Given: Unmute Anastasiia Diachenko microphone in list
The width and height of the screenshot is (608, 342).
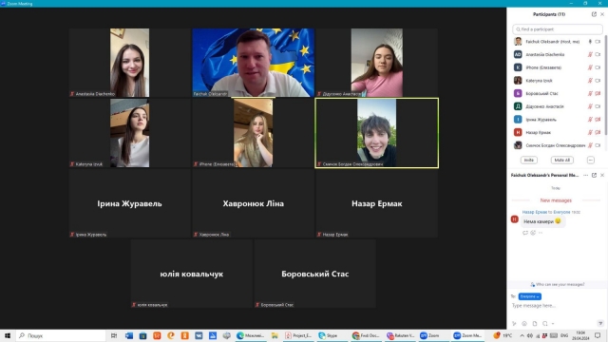Looking at the screenshot, I should pos(590,55).
